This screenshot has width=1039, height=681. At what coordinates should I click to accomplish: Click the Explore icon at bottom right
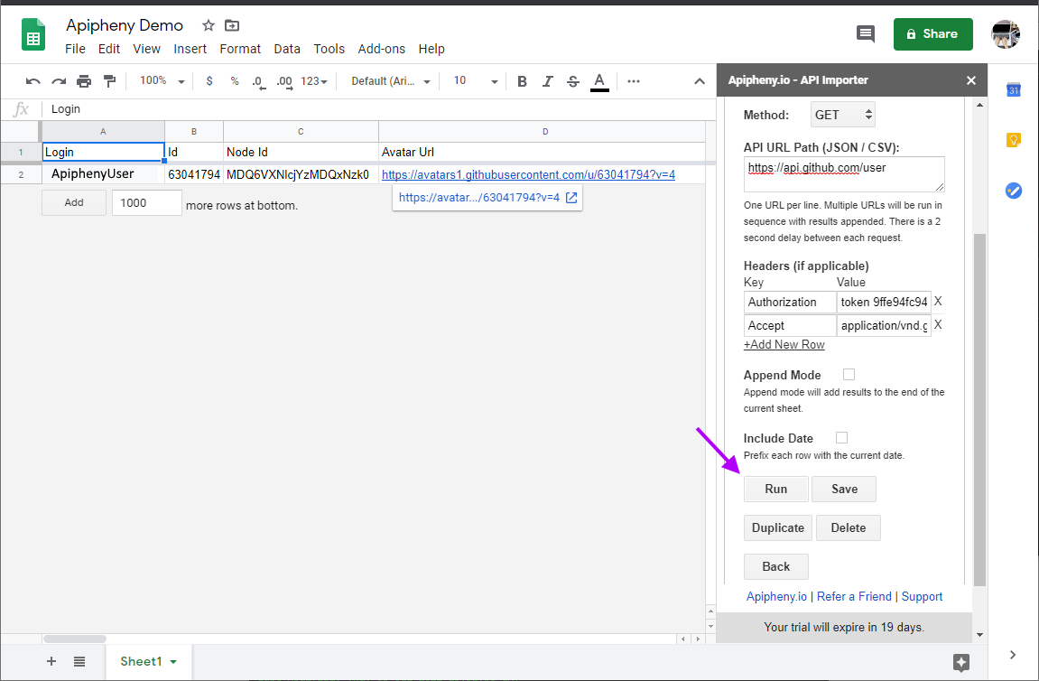pyautogui.click(x=961, y=662)
